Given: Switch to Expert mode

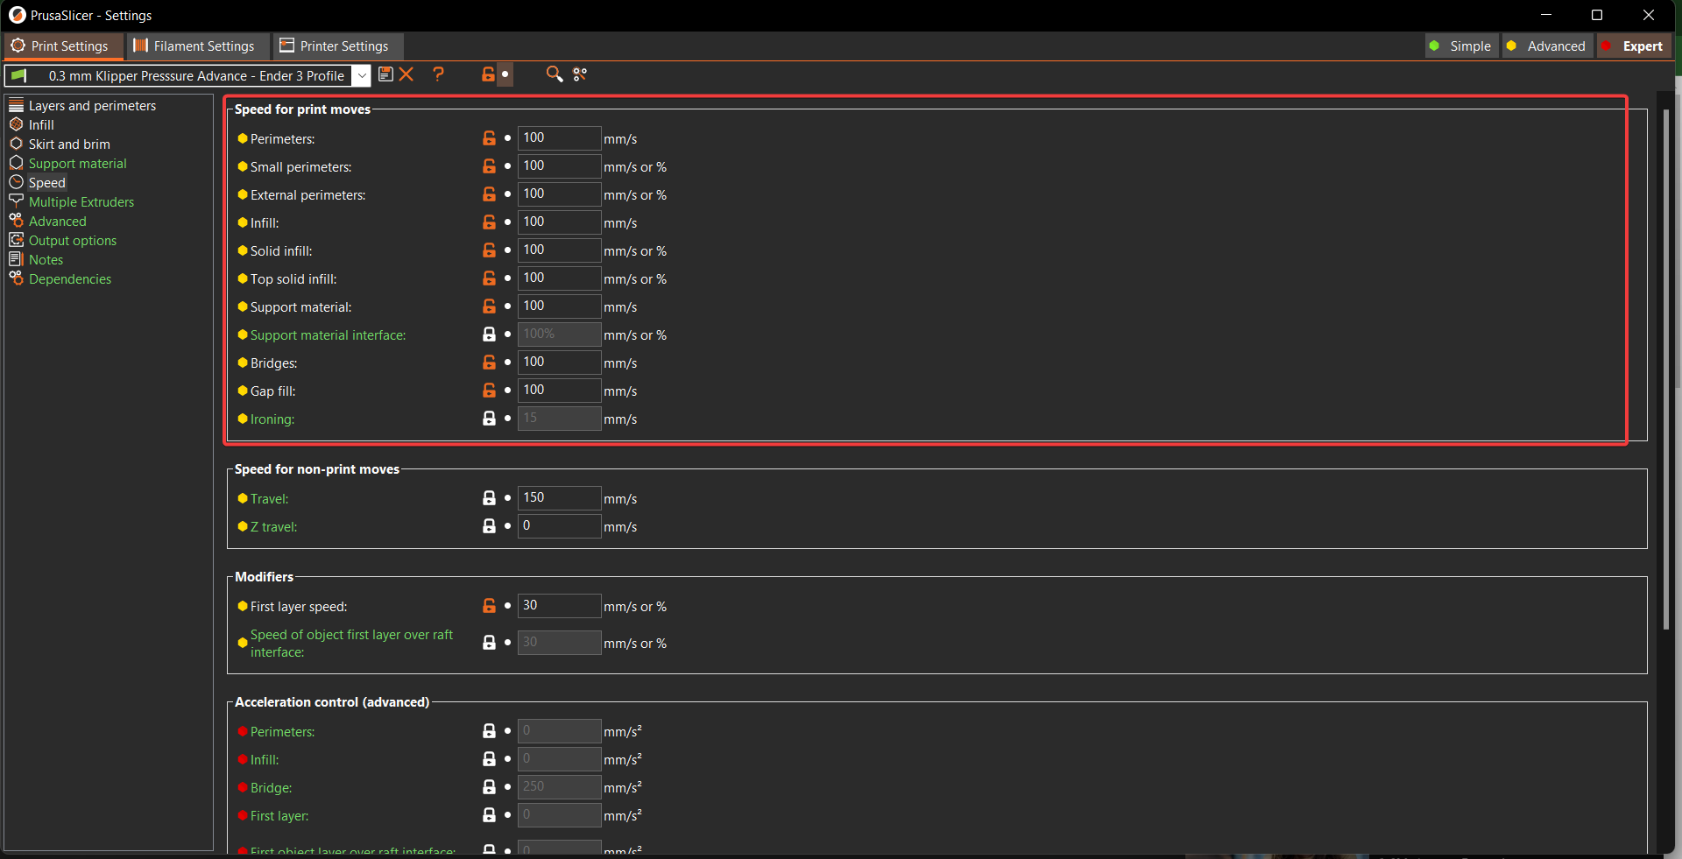Looking at the screenshot, I should coord(1634,46).
